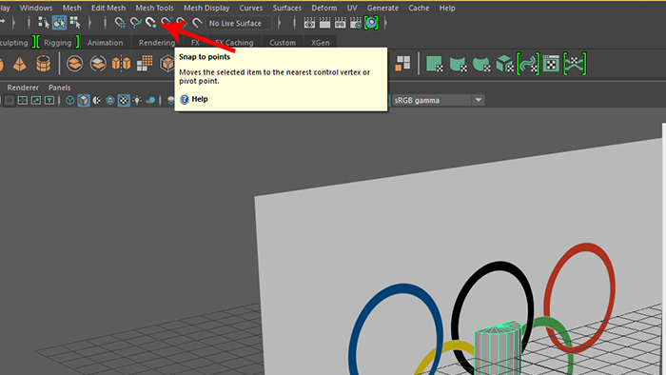Activate 3D Cut and Sew UV tool
The width and height of the screenshot is (666, 375).
575,64
